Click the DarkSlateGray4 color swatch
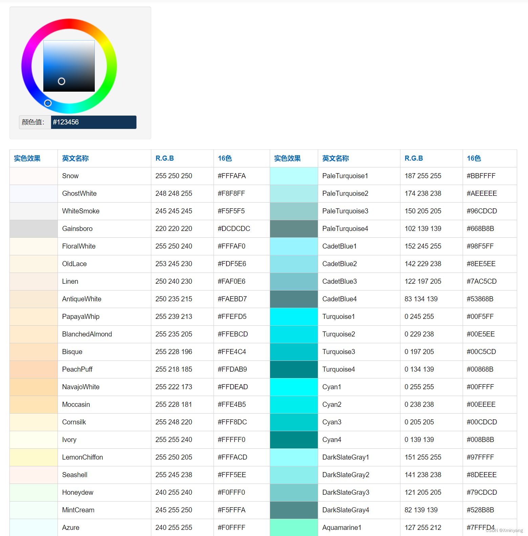This screenshot has width=528, height=536. [294, 510]
